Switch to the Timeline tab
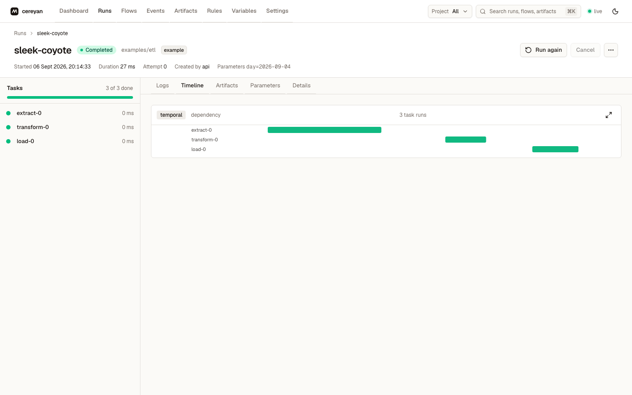The height and width of the screenshot is (395, 632). coord(192,86)
